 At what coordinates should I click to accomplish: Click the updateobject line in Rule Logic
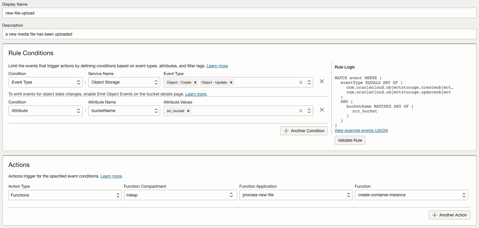(x=399, y=92)
